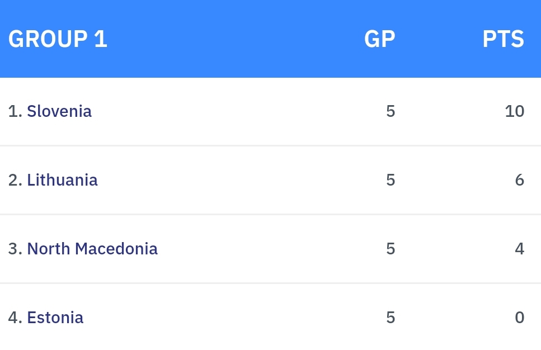This screenshot has width=541, height=350.
Task: Click Lithuania's 6 points value
Action: click(x=519, y=180)
